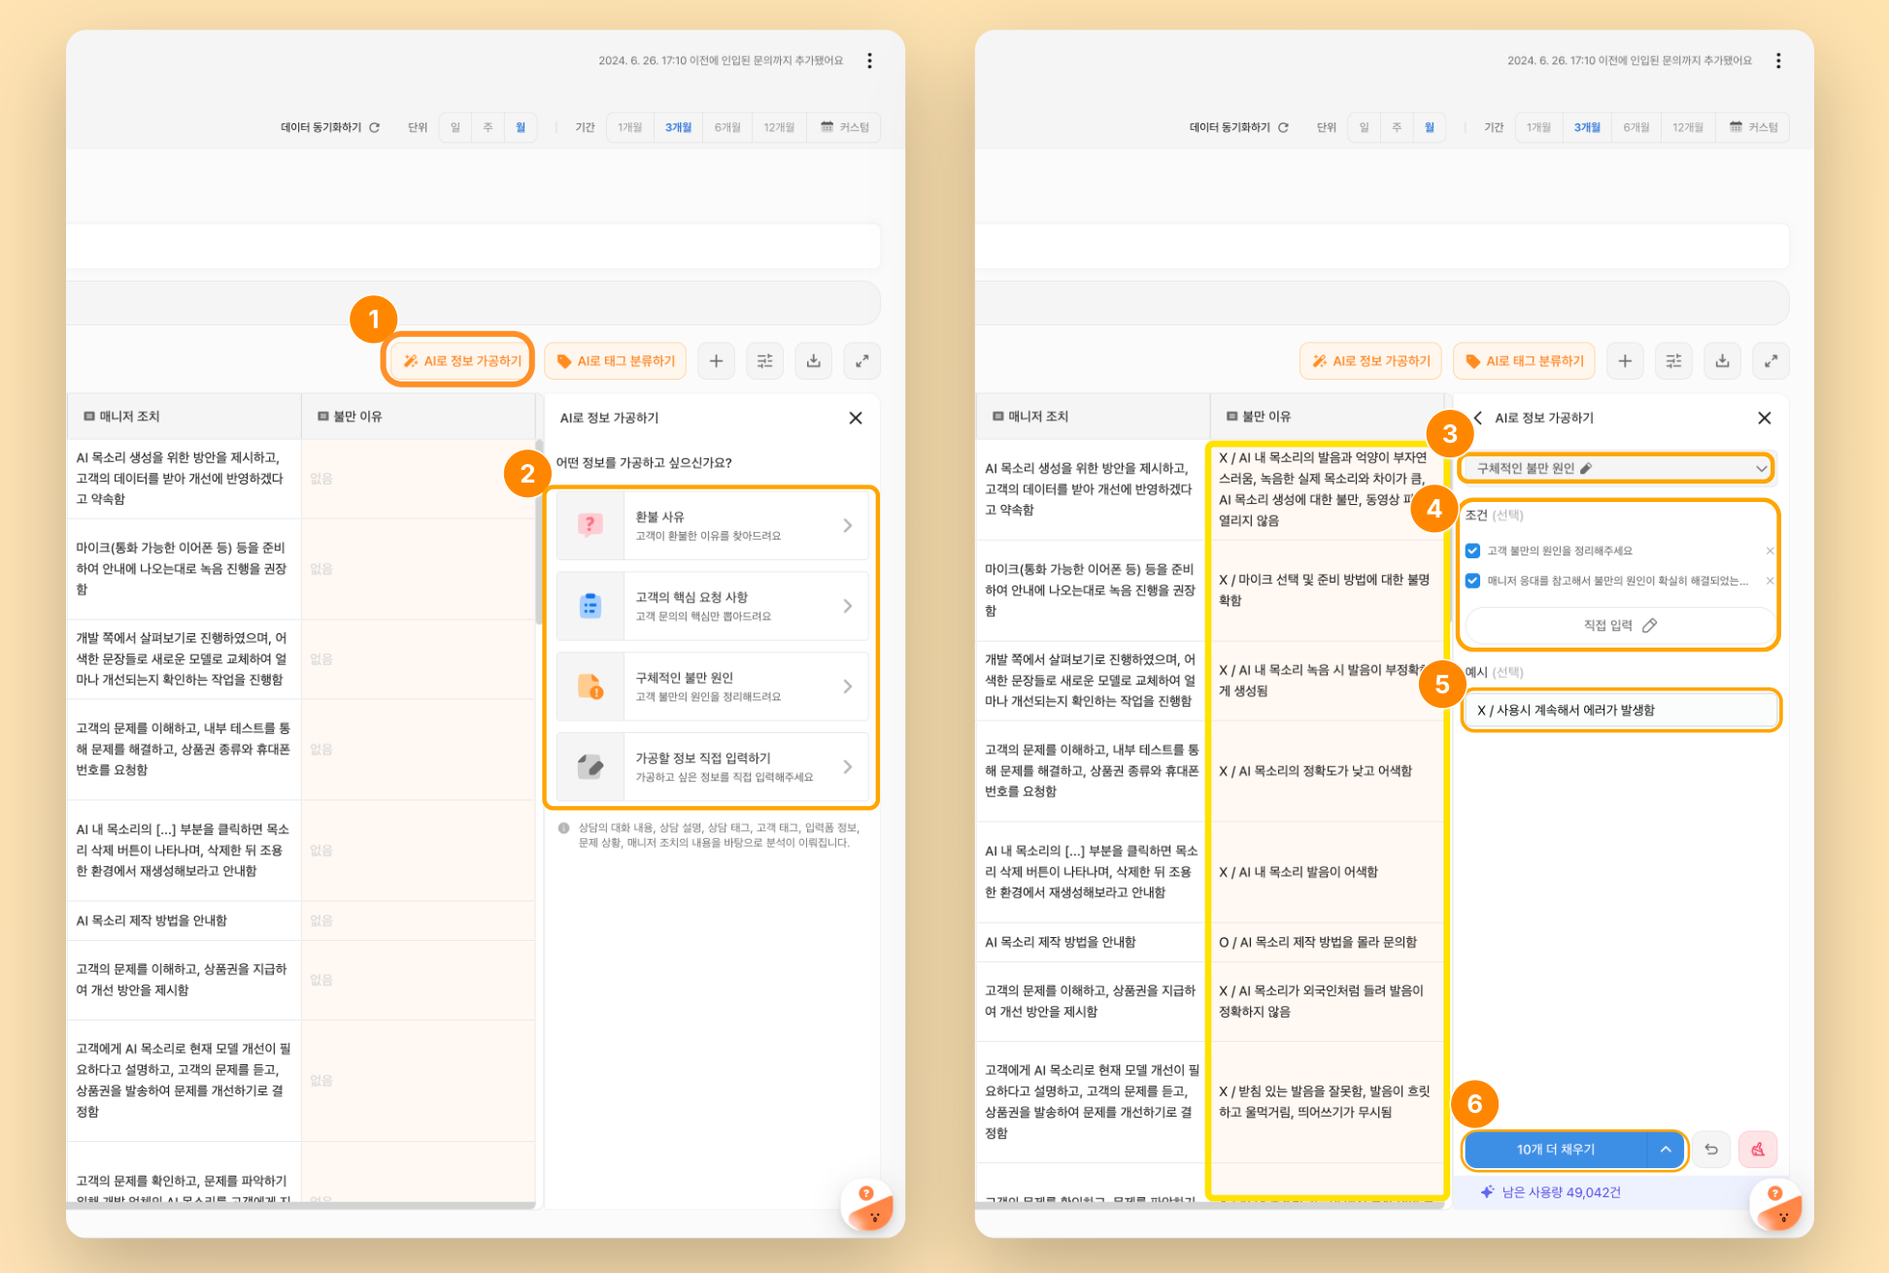Click the '10개 더 채우기' button
Viewport: 1889px width, 1273px height.
[x=1555, y=1150]
